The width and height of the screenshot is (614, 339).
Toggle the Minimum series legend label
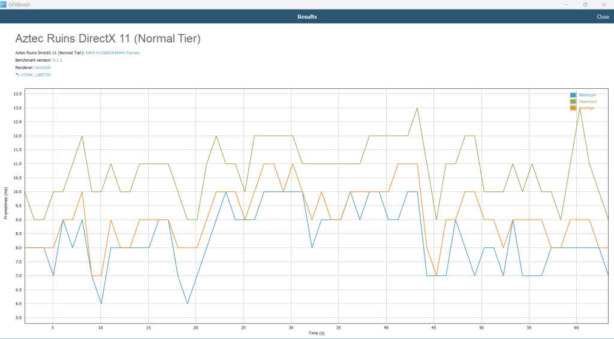tap(588, 95)
